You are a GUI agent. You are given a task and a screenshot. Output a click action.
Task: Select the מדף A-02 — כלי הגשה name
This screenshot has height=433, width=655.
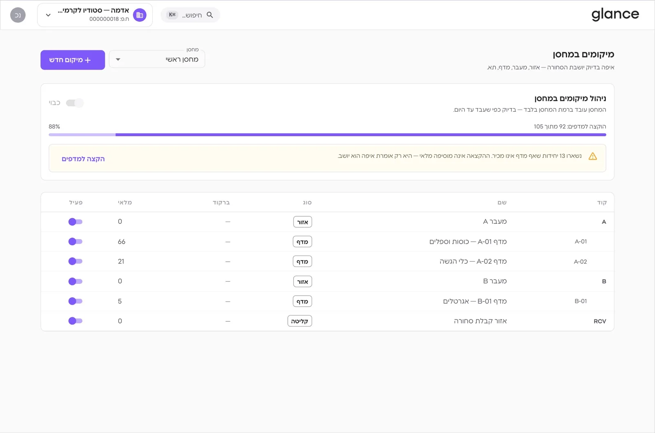(x=473, y=261)
